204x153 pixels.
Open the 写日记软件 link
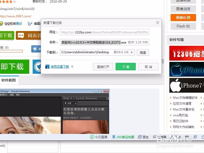[180, 121]
